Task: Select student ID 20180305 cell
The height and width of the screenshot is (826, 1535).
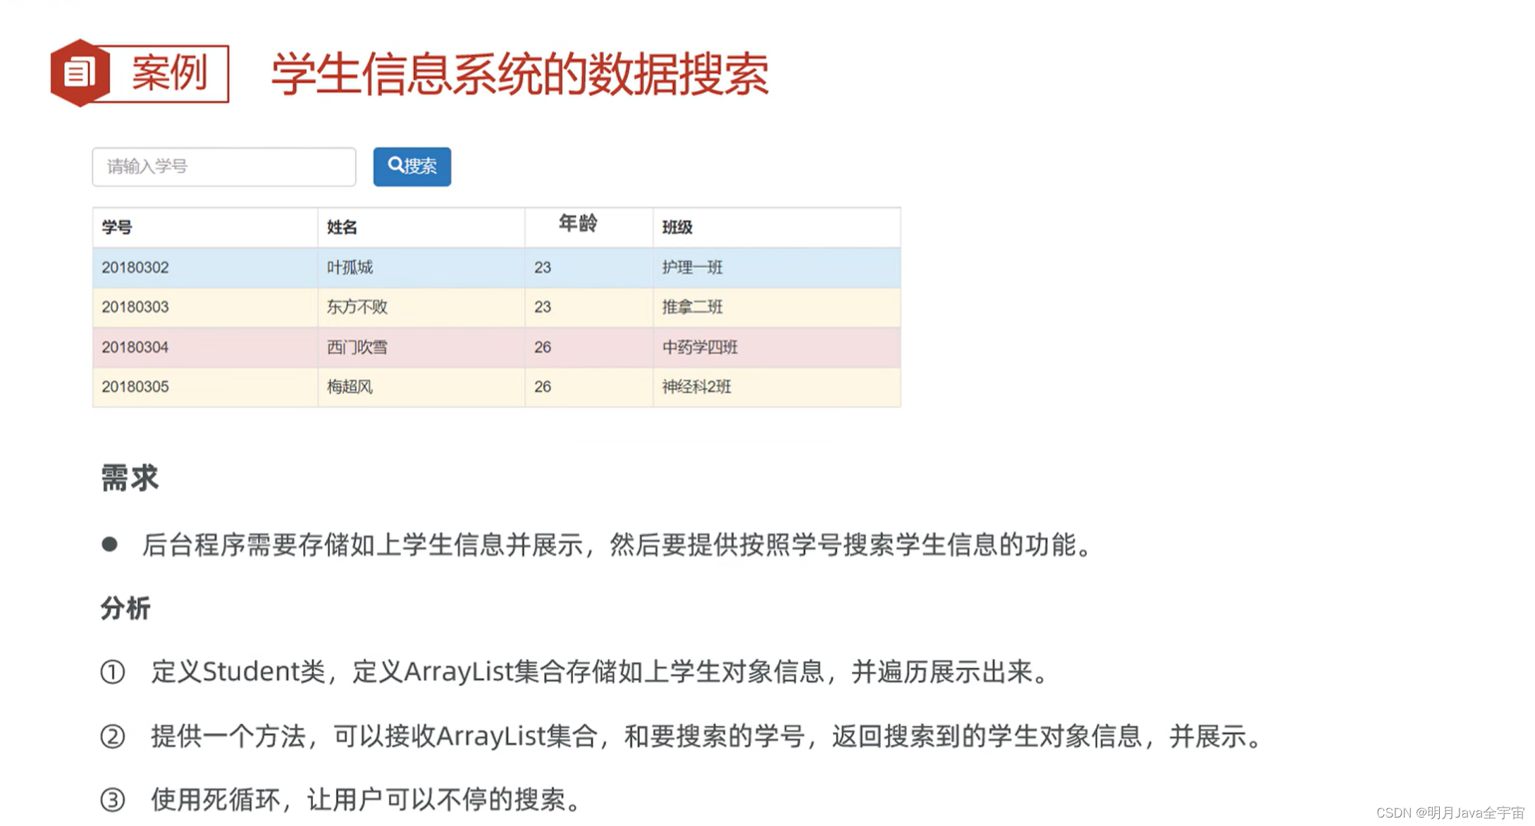Action: tap(135, 386)
